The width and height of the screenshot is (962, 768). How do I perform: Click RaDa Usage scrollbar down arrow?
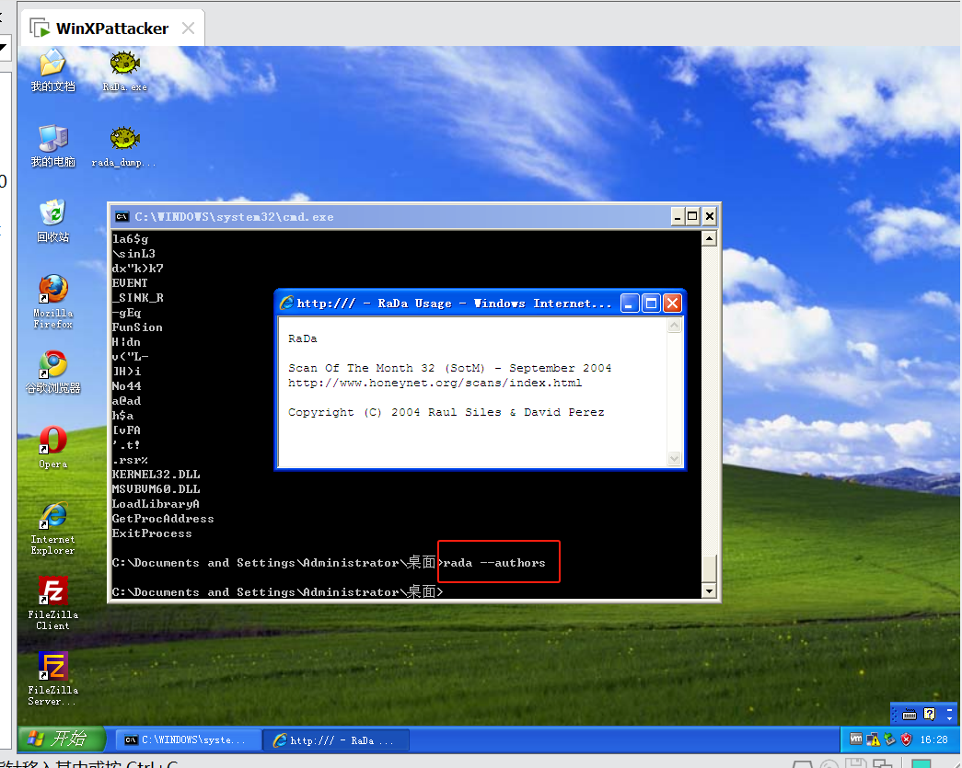coord(674,458)
